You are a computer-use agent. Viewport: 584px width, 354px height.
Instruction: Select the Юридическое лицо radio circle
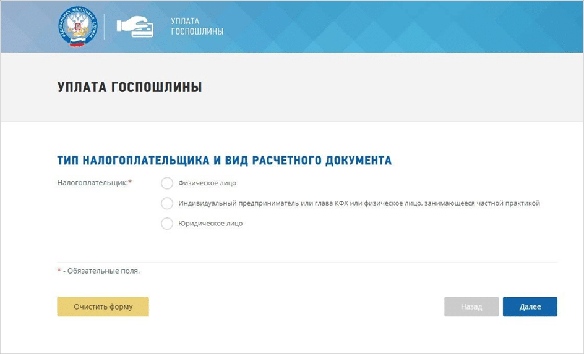pos(167,224)
